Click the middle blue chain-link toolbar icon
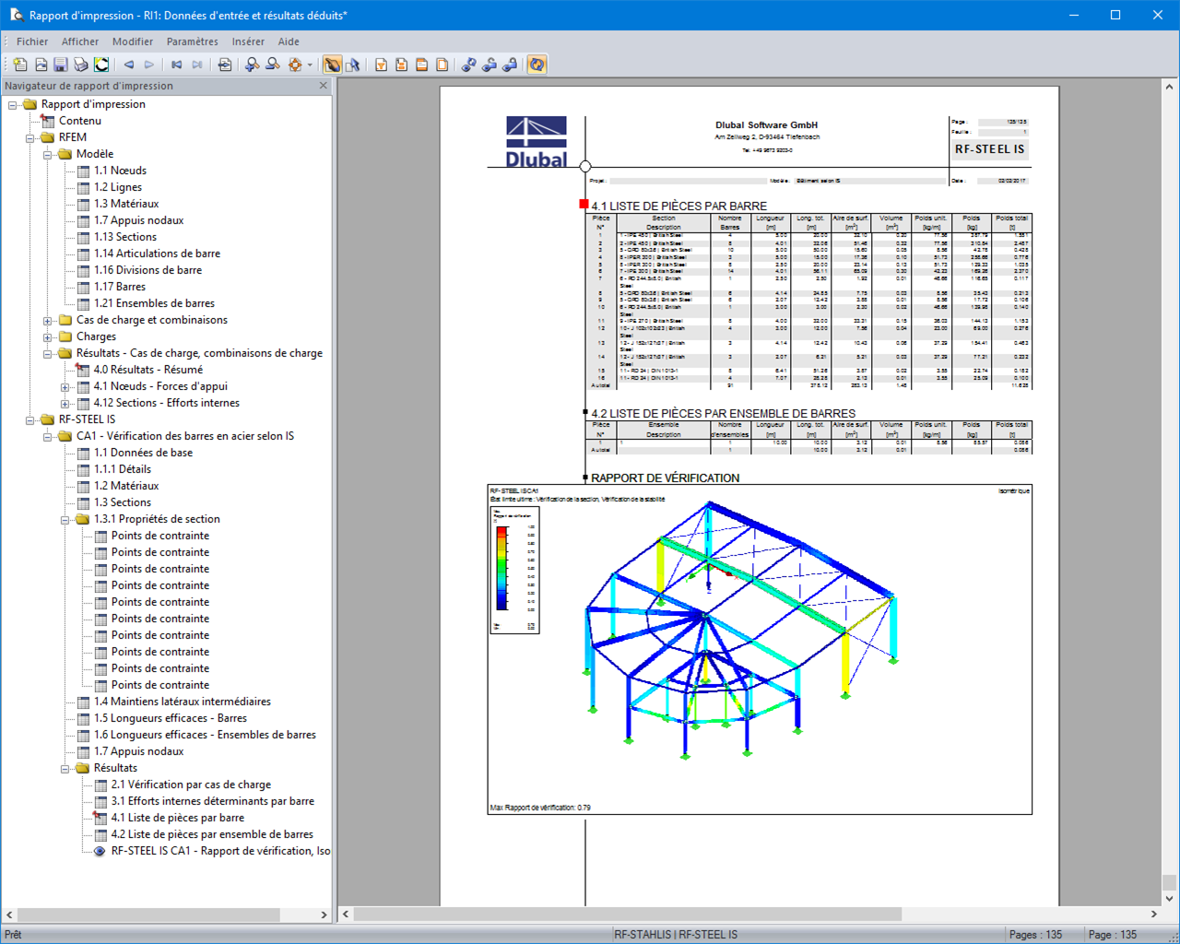 [x=490, y=65]
